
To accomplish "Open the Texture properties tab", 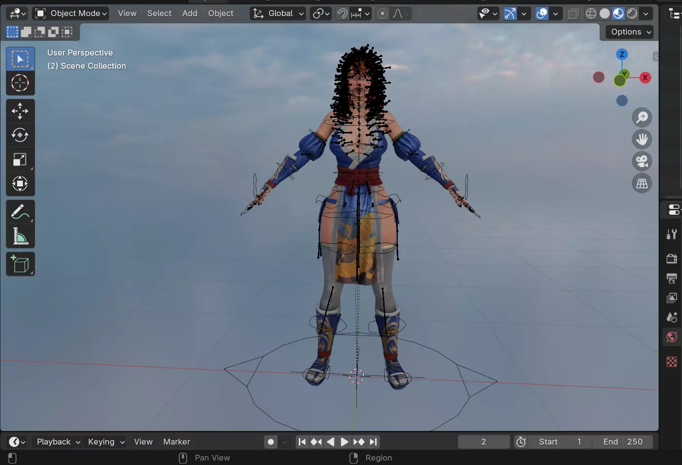I will (x=672, y=362).
